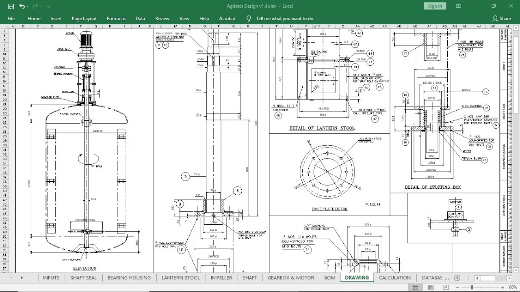Select column B header
Viewport: 520px width, 292px height.
point(24,26)
